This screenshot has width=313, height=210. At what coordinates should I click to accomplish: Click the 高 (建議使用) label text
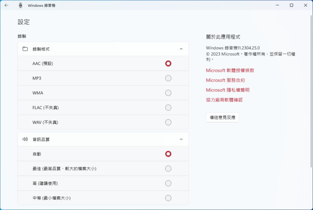pos(45,183)
